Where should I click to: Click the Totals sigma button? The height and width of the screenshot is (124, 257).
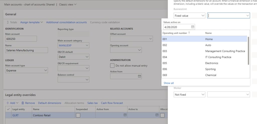(x=12, y=22)
